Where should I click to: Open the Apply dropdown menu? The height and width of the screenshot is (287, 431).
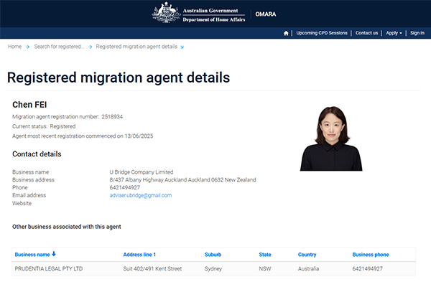pyautogui.click(x=394, y=33)
